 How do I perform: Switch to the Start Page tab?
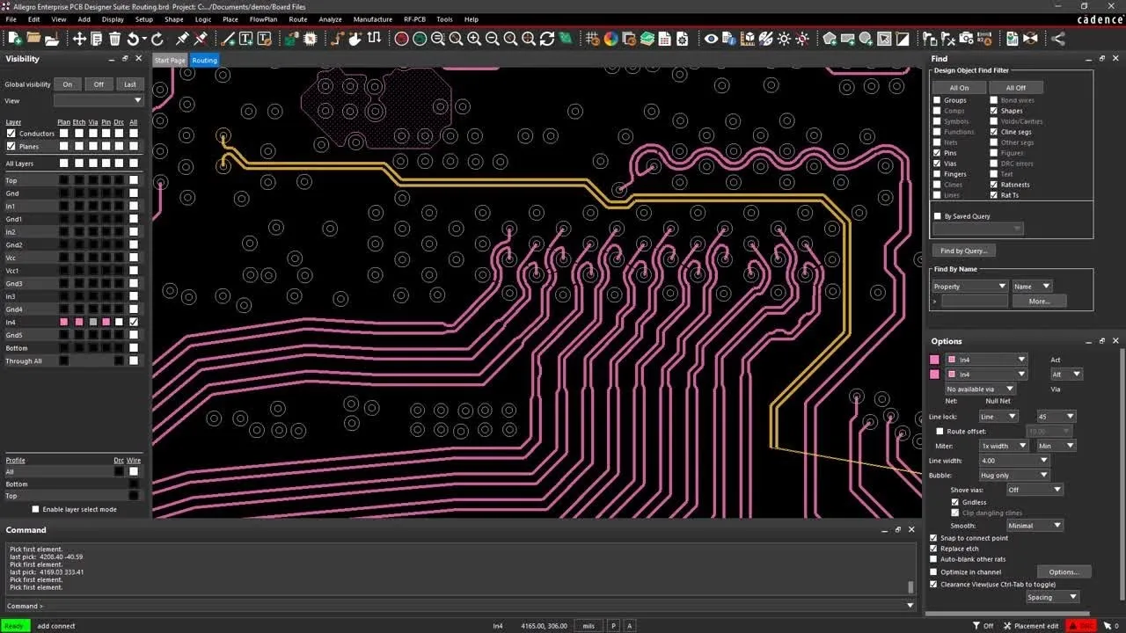[x=170, y=60]
